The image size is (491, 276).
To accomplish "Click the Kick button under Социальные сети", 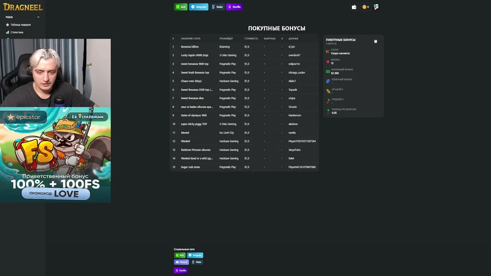I will pyautogui.click(x=180, y=255).
